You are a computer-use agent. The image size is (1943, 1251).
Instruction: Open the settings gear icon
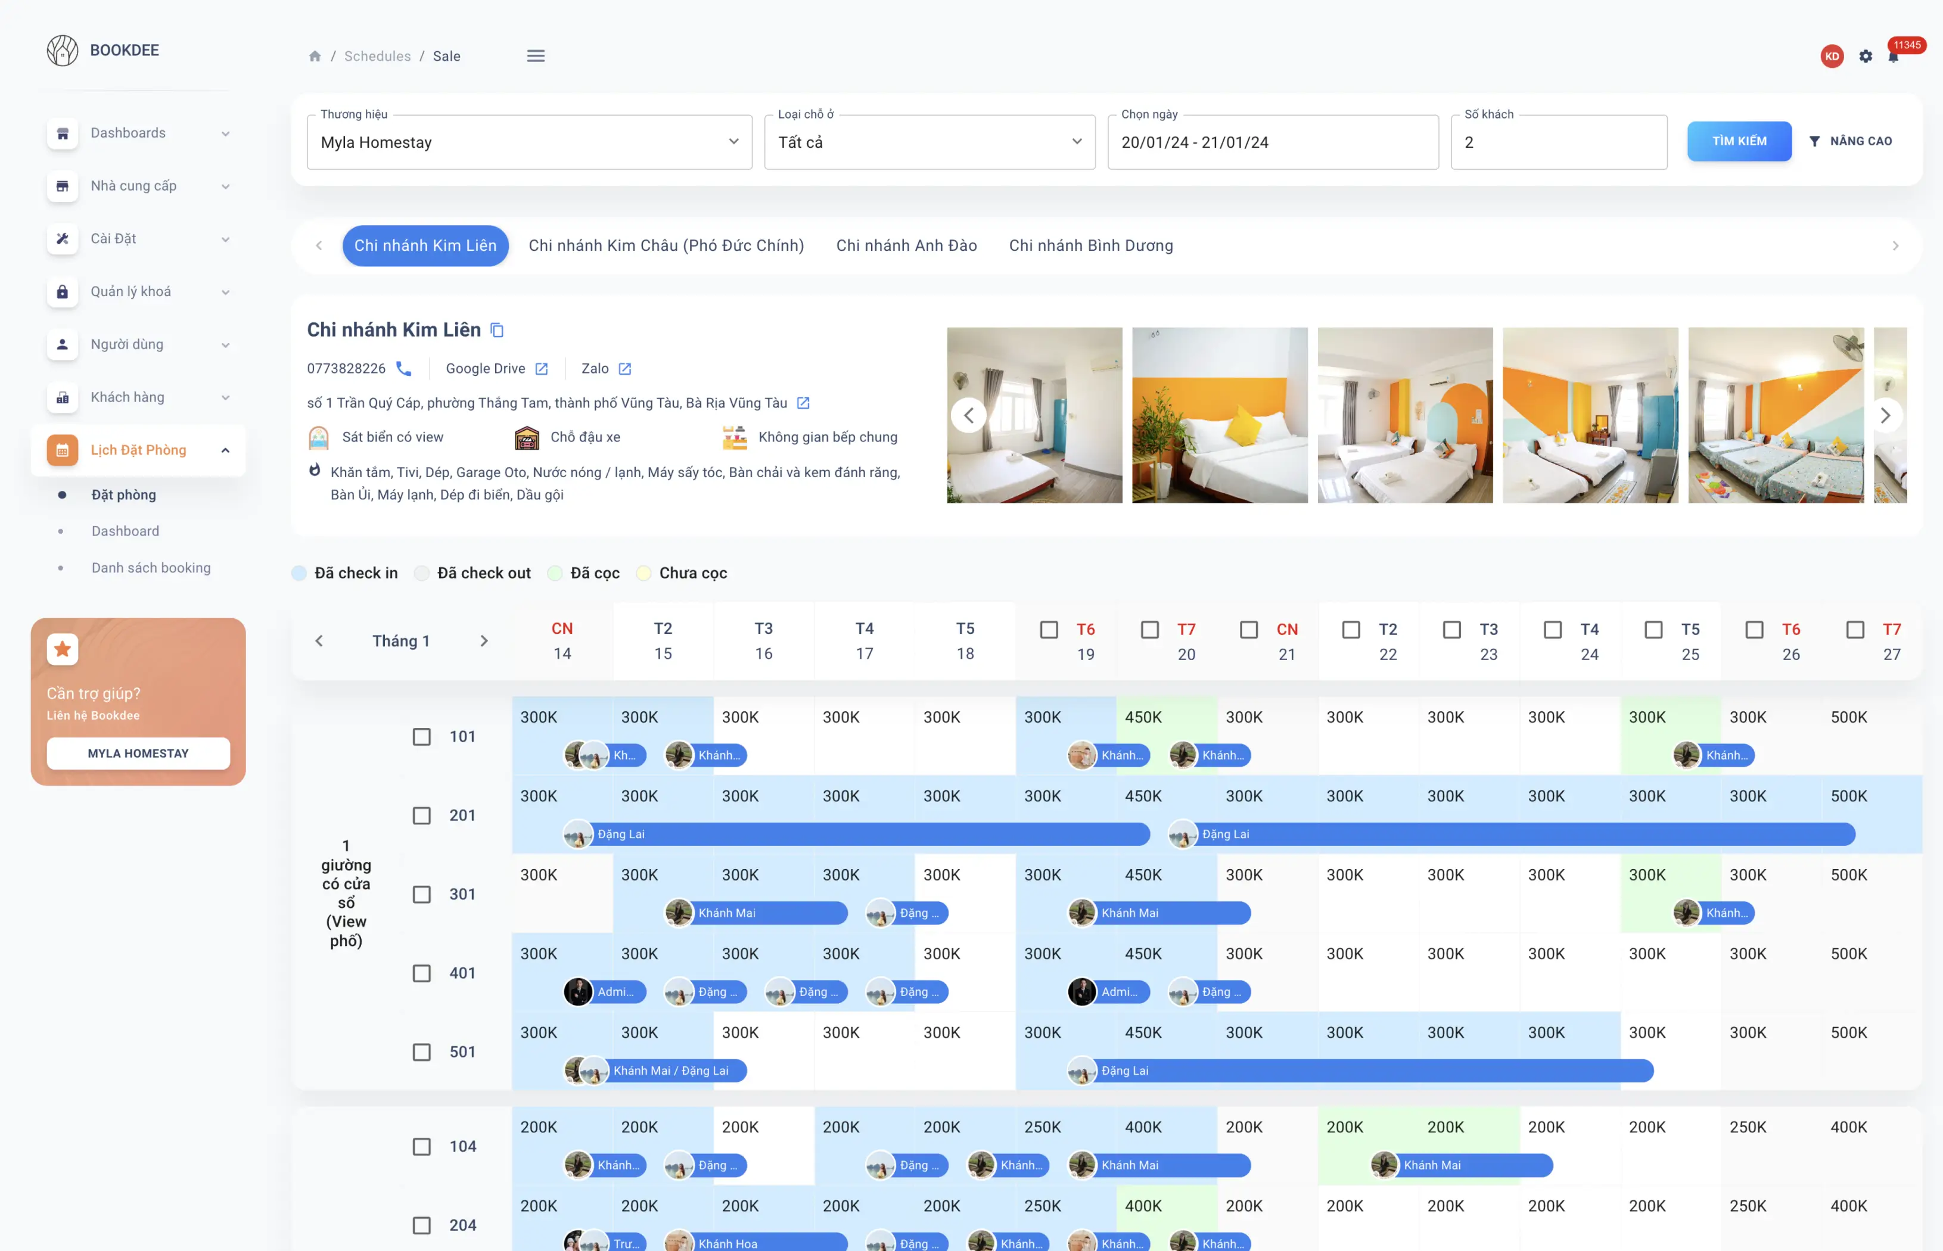point(1866,56)
